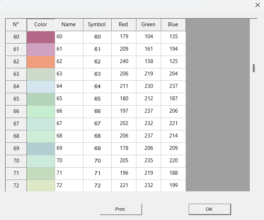264x220 pixels.
Task: Select the color swatch in row 70
Action: 41,161
